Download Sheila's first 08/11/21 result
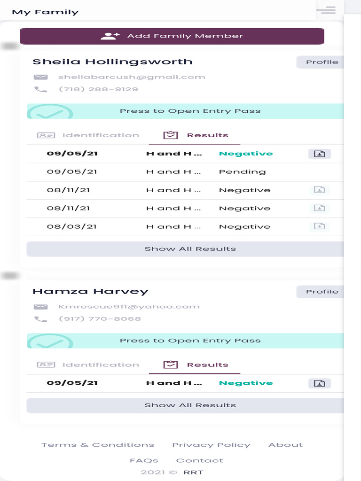361x481 pixels. click(x=320, y=190)
